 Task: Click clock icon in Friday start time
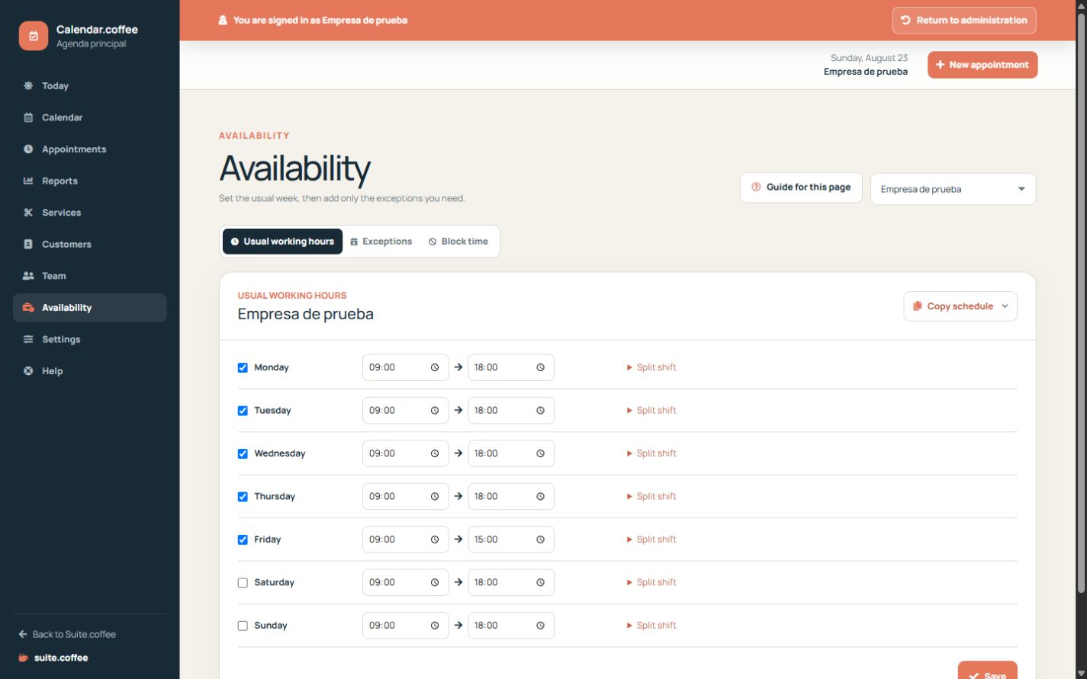tap(435, 540)
